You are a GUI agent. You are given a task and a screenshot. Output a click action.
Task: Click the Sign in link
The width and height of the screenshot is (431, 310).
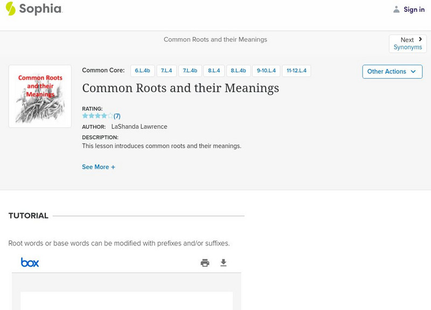click(x=414, y=9)
